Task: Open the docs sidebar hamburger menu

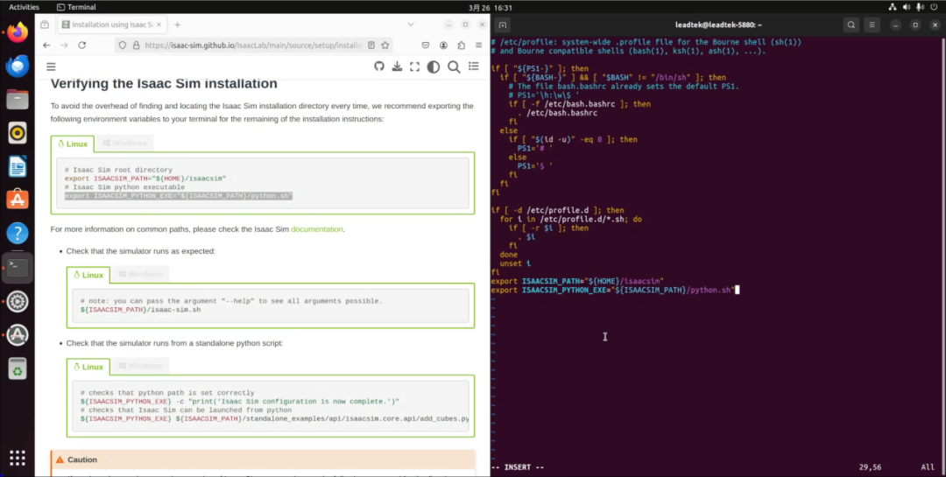Action: tap(51, 67)
